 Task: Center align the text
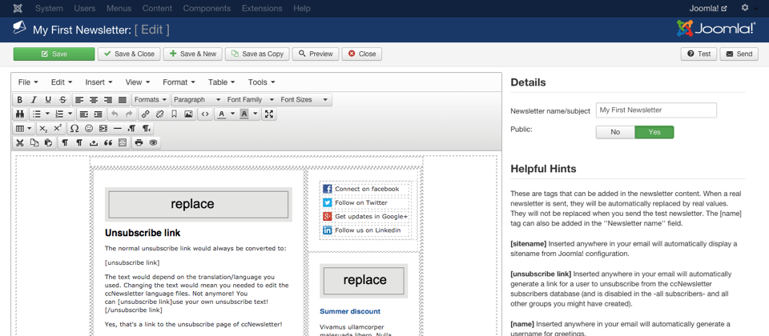[x=94, y=100]
